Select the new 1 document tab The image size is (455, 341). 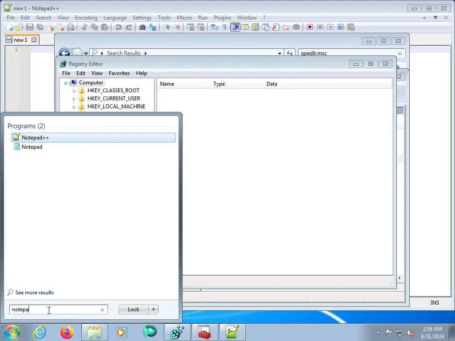pos(20,40)
